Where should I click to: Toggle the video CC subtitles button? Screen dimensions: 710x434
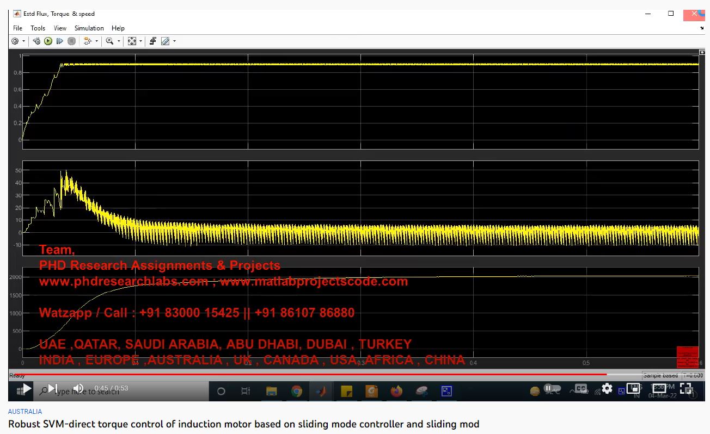(x=580, y=388)
